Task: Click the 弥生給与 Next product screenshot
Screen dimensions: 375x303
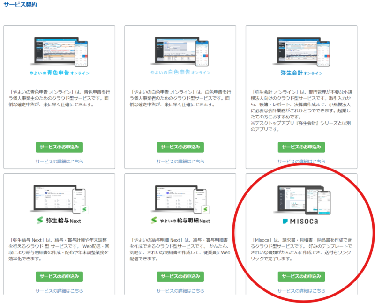Action: pyautogui.click(x=59, y=197)
